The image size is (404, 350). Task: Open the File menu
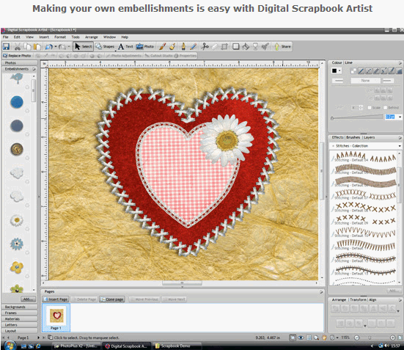[5, 37]
